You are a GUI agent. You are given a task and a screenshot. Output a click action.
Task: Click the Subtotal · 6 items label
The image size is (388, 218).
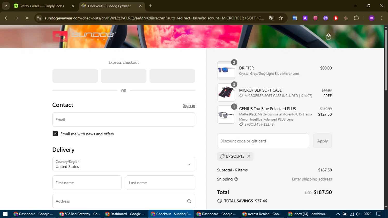coord(232,170)
